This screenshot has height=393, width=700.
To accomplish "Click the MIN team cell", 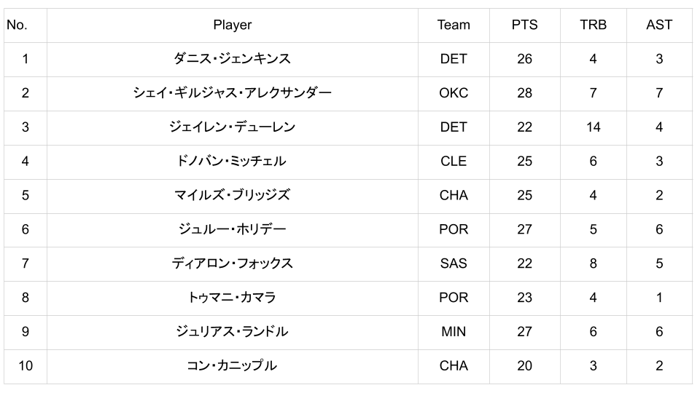I will (x=454, y=332).
